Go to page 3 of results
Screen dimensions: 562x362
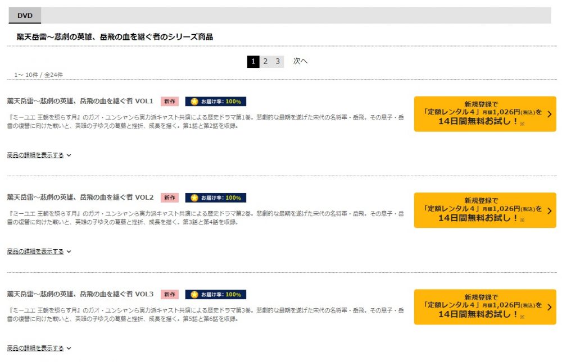click(278, 61)
